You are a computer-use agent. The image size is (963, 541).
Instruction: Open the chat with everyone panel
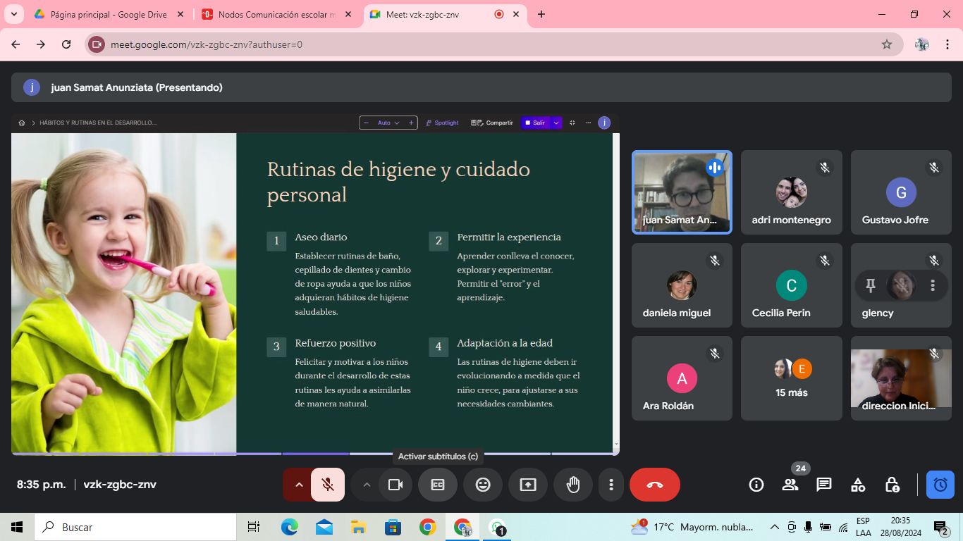[x=823, y=485]
